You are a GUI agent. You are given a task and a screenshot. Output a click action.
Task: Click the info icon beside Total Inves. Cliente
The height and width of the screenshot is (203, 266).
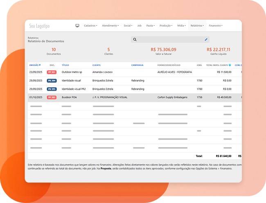click(x=230, y=65)
